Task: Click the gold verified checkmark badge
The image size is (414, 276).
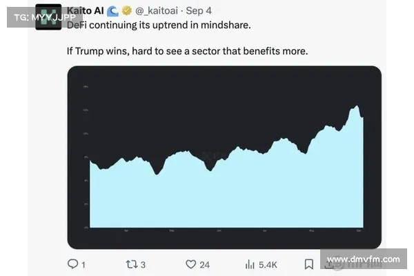Action: [126, 11]
